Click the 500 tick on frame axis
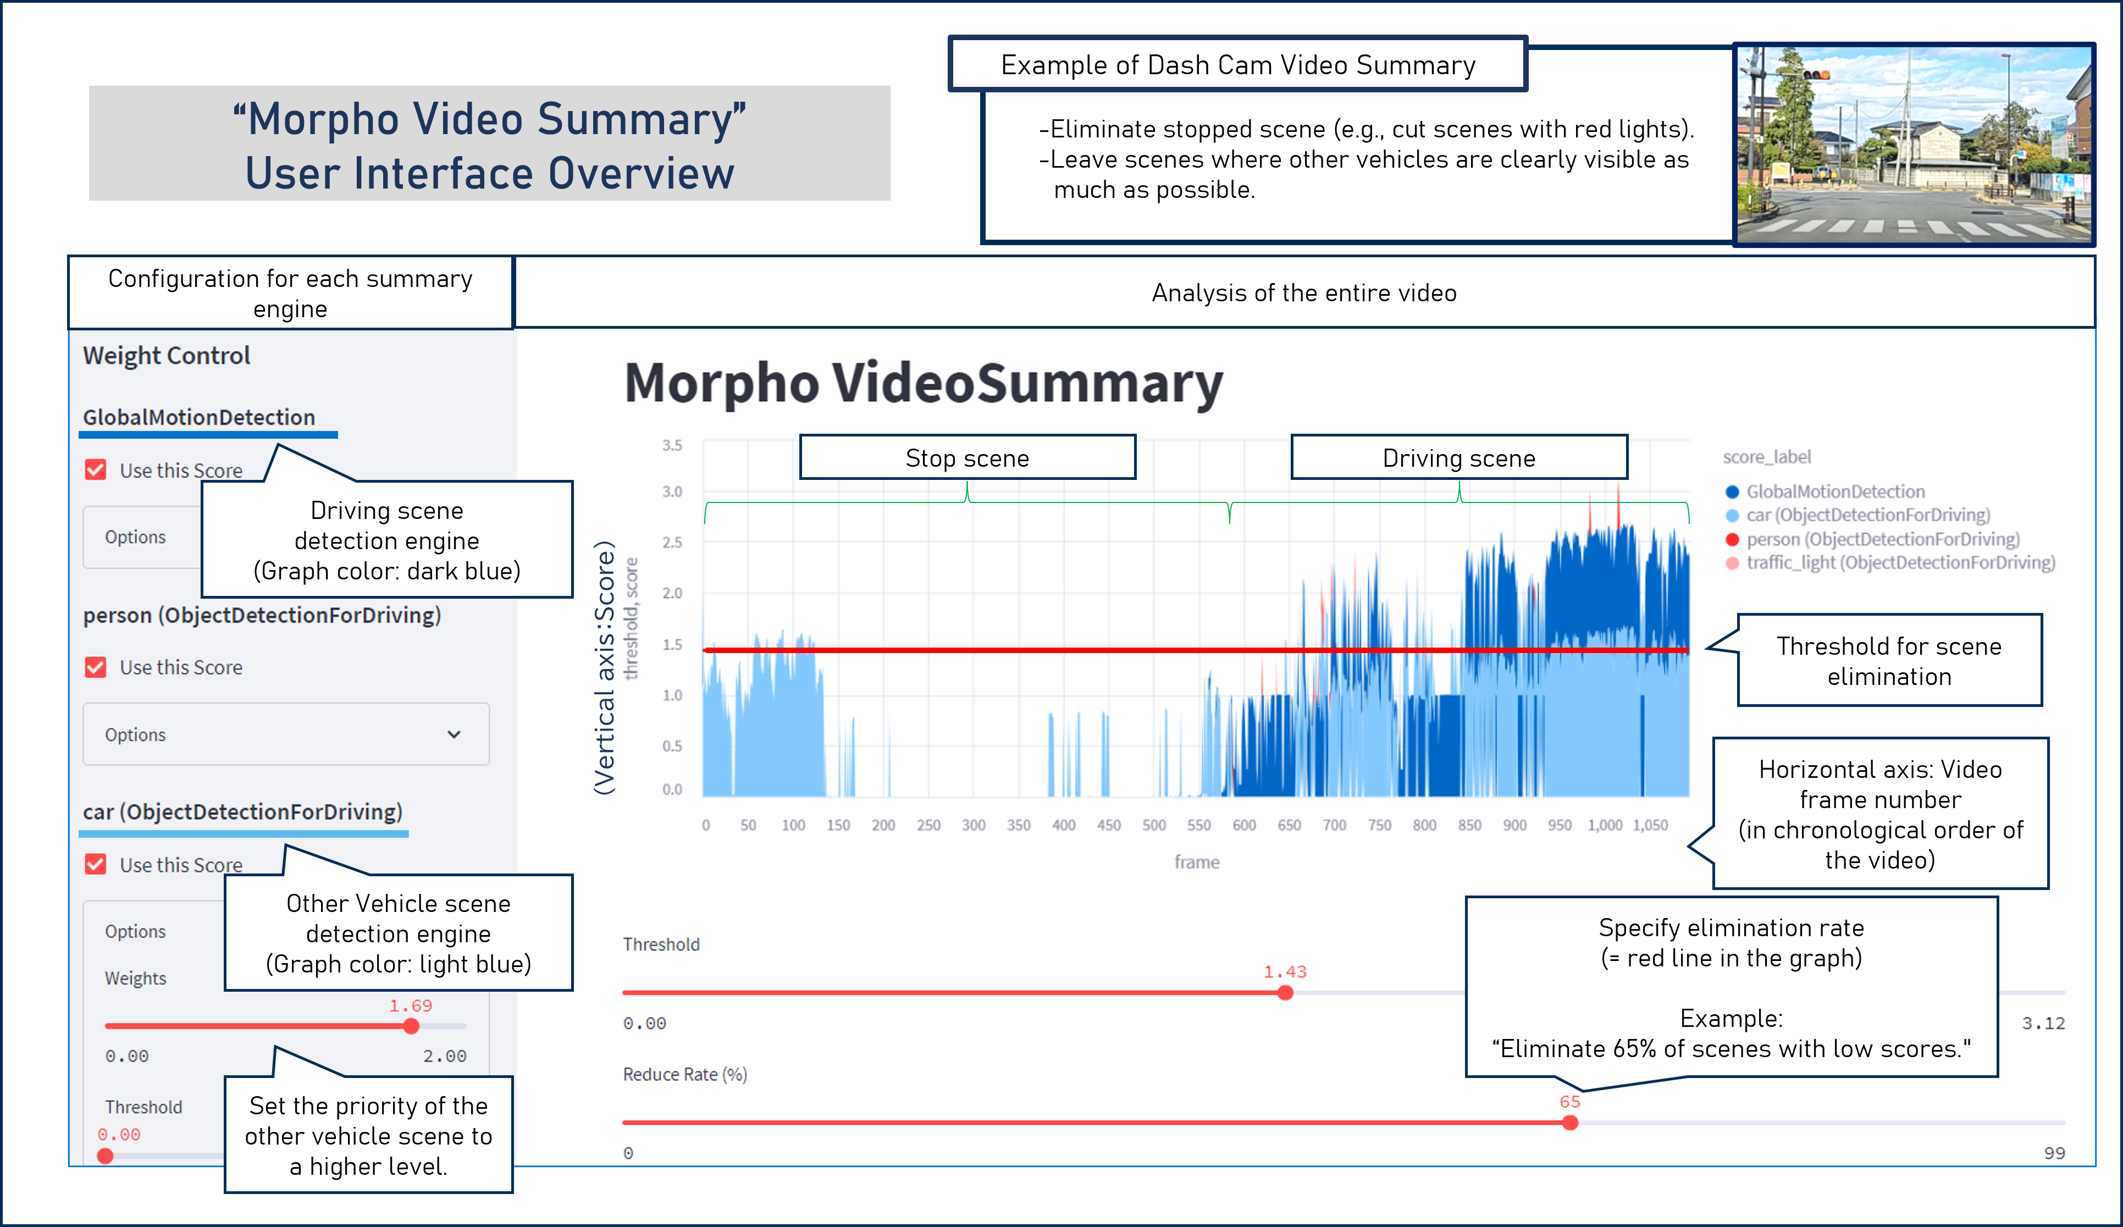 coord(1153,825)
